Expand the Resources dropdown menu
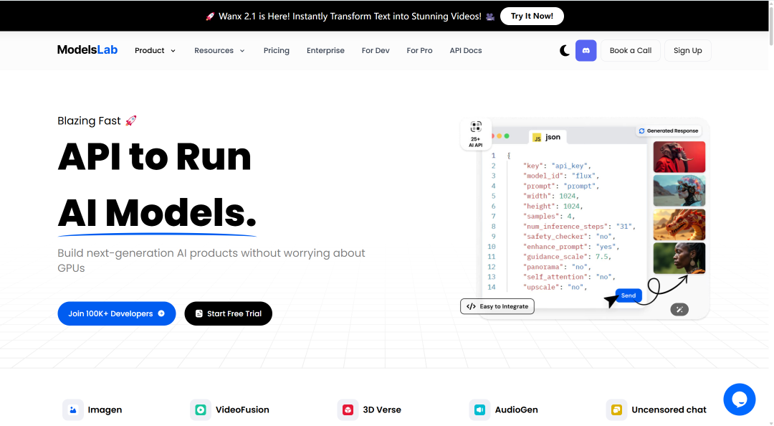Image resolution: width=774 pixels, height=426 pixels. pyautogui.click(x=220, y=50)
